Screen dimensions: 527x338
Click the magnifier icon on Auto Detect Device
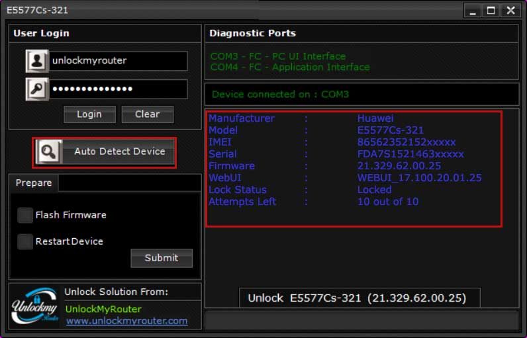point(49,152)
